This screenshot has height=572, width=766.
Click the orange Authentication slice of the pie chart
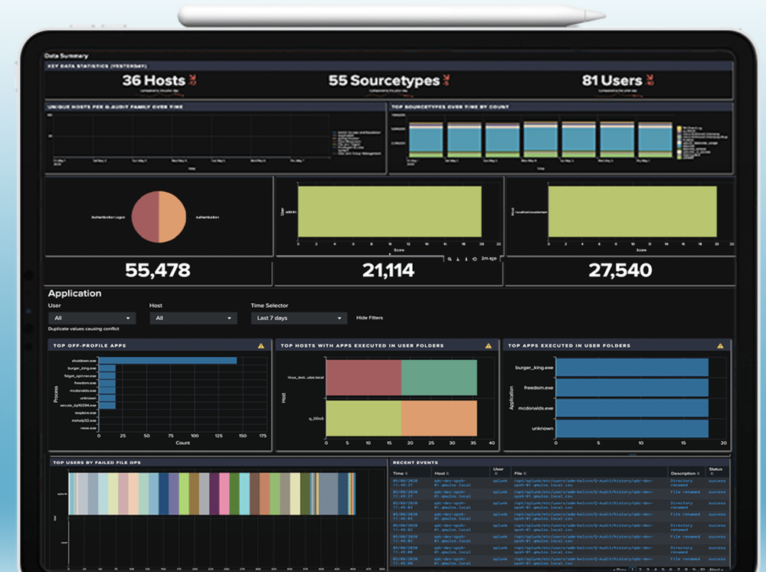click(x=172, y=217)
